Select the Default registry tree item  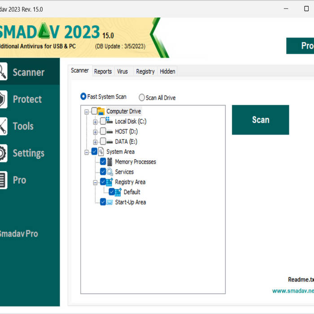coord(132,192)
